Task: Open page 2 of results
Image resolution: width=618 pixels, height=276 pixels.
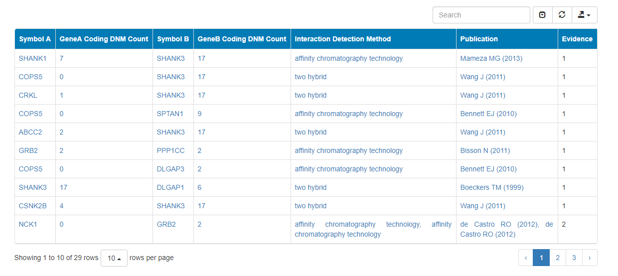Action: click(558, 258)
